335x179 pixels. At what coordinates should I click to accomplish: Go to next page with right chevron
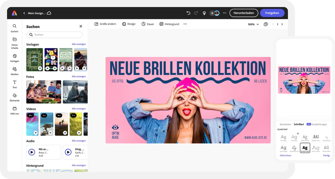pos(282,24)
